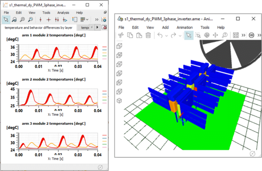The height and width of the screenshot is (171, 262).
Task: Open View menu in Animation window
Action: 150,27
